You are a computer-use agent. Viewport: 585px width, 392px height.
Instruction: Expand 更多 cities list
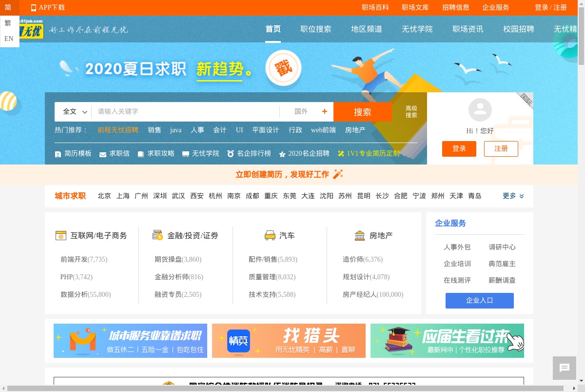tap(513, 196)
